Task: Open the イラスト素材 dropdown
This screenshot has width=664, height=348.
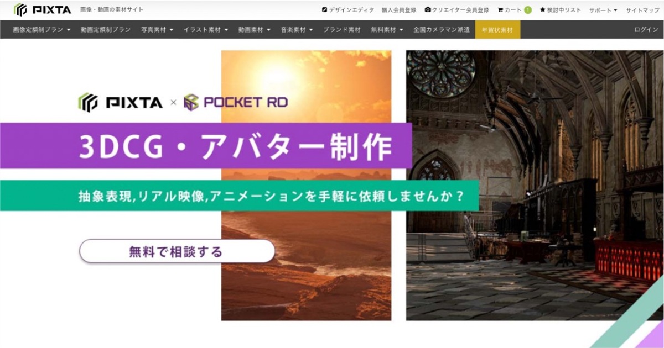Action: point(204,30)
